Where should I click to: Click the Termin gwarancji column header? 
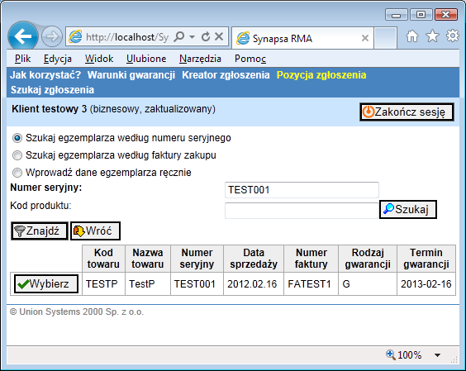pos(426,259)
